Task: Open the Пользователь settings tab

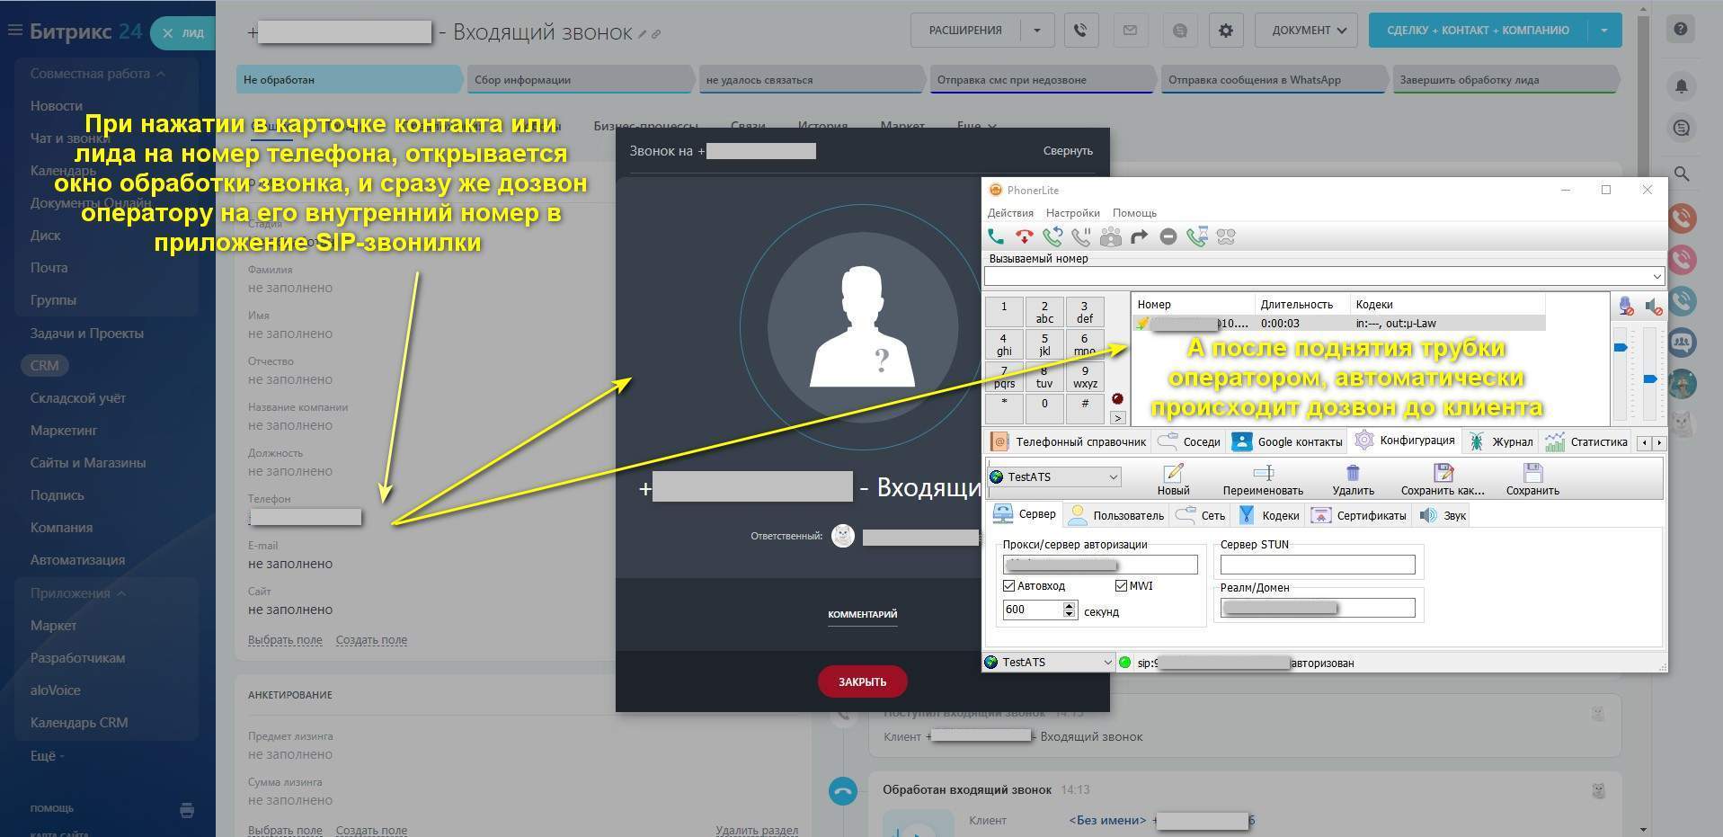Action: [x=1115, y=515]
